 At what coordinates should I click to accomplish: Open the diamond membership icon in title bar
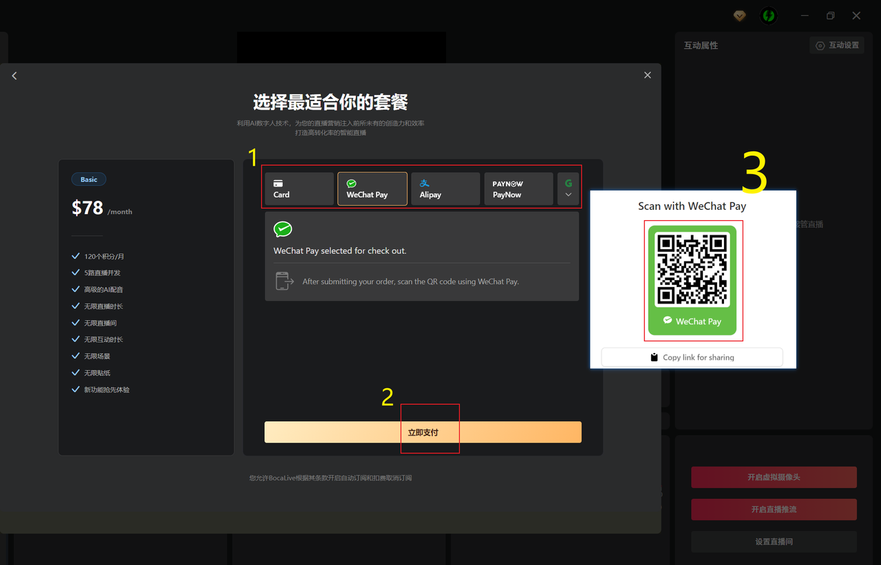[739, 16]
